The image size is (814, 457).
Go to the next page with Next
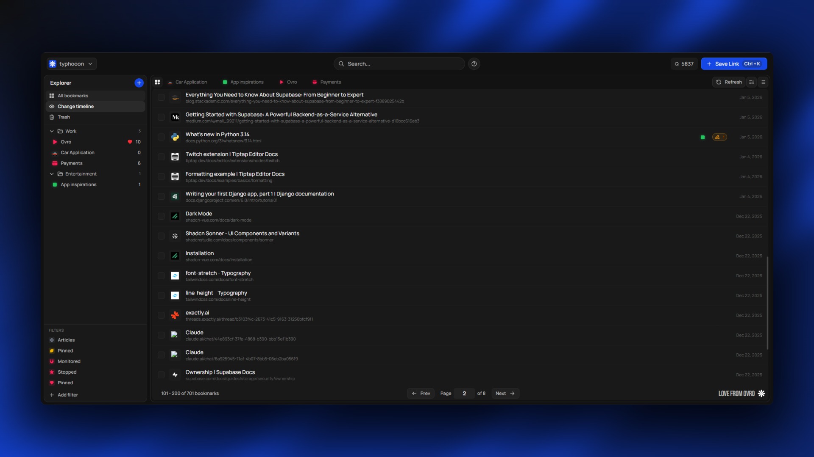(x=505, y=394)
